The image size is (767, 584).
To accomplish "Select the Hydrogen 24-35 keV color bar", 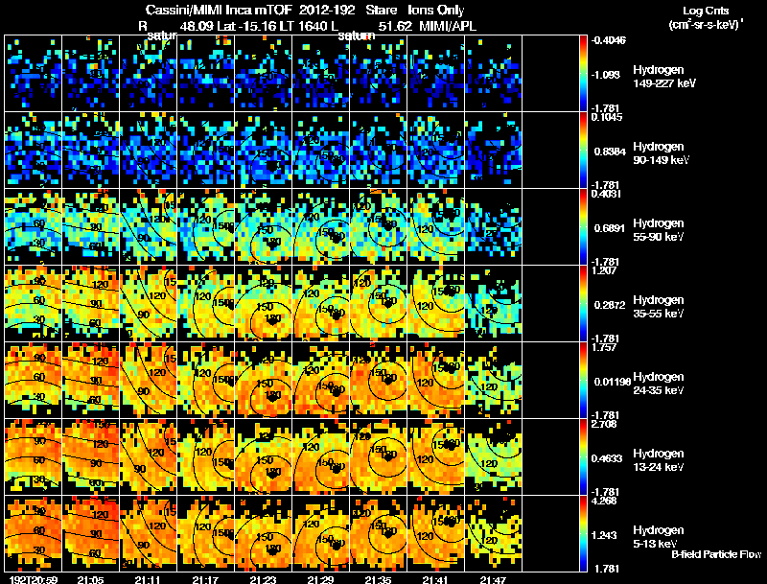I will (x=583, y=381).
